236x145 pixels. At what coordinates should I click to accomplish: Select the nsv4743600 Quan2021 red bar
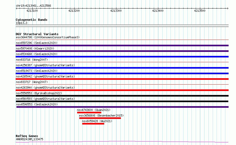click(89, 113)
